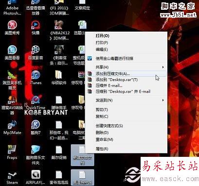
Task: Choose 创建快捷方式(S) in the context menu
Action: [126, 126]
